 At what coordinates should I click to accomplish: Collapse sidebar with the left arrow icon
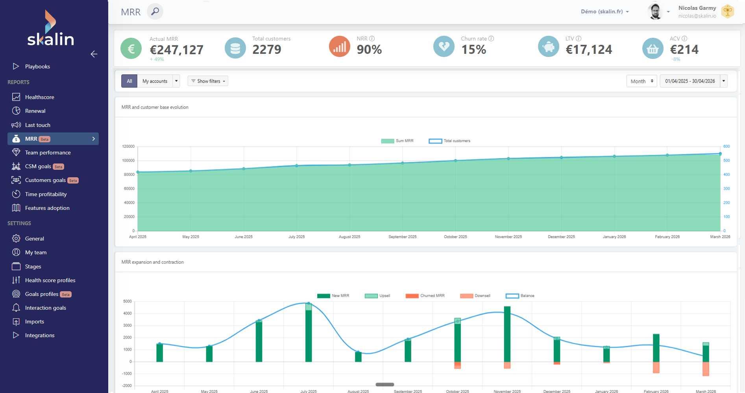94,54
